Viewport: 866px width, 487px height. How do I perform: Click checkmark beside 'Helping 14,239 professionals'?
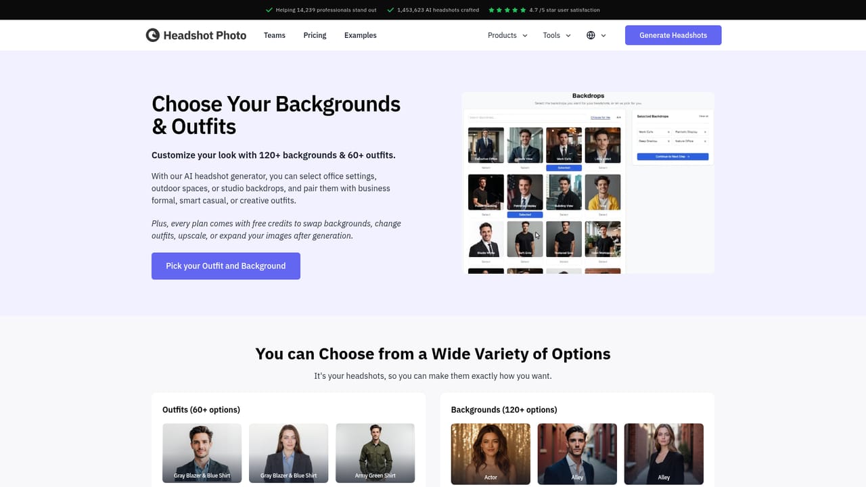269,10
